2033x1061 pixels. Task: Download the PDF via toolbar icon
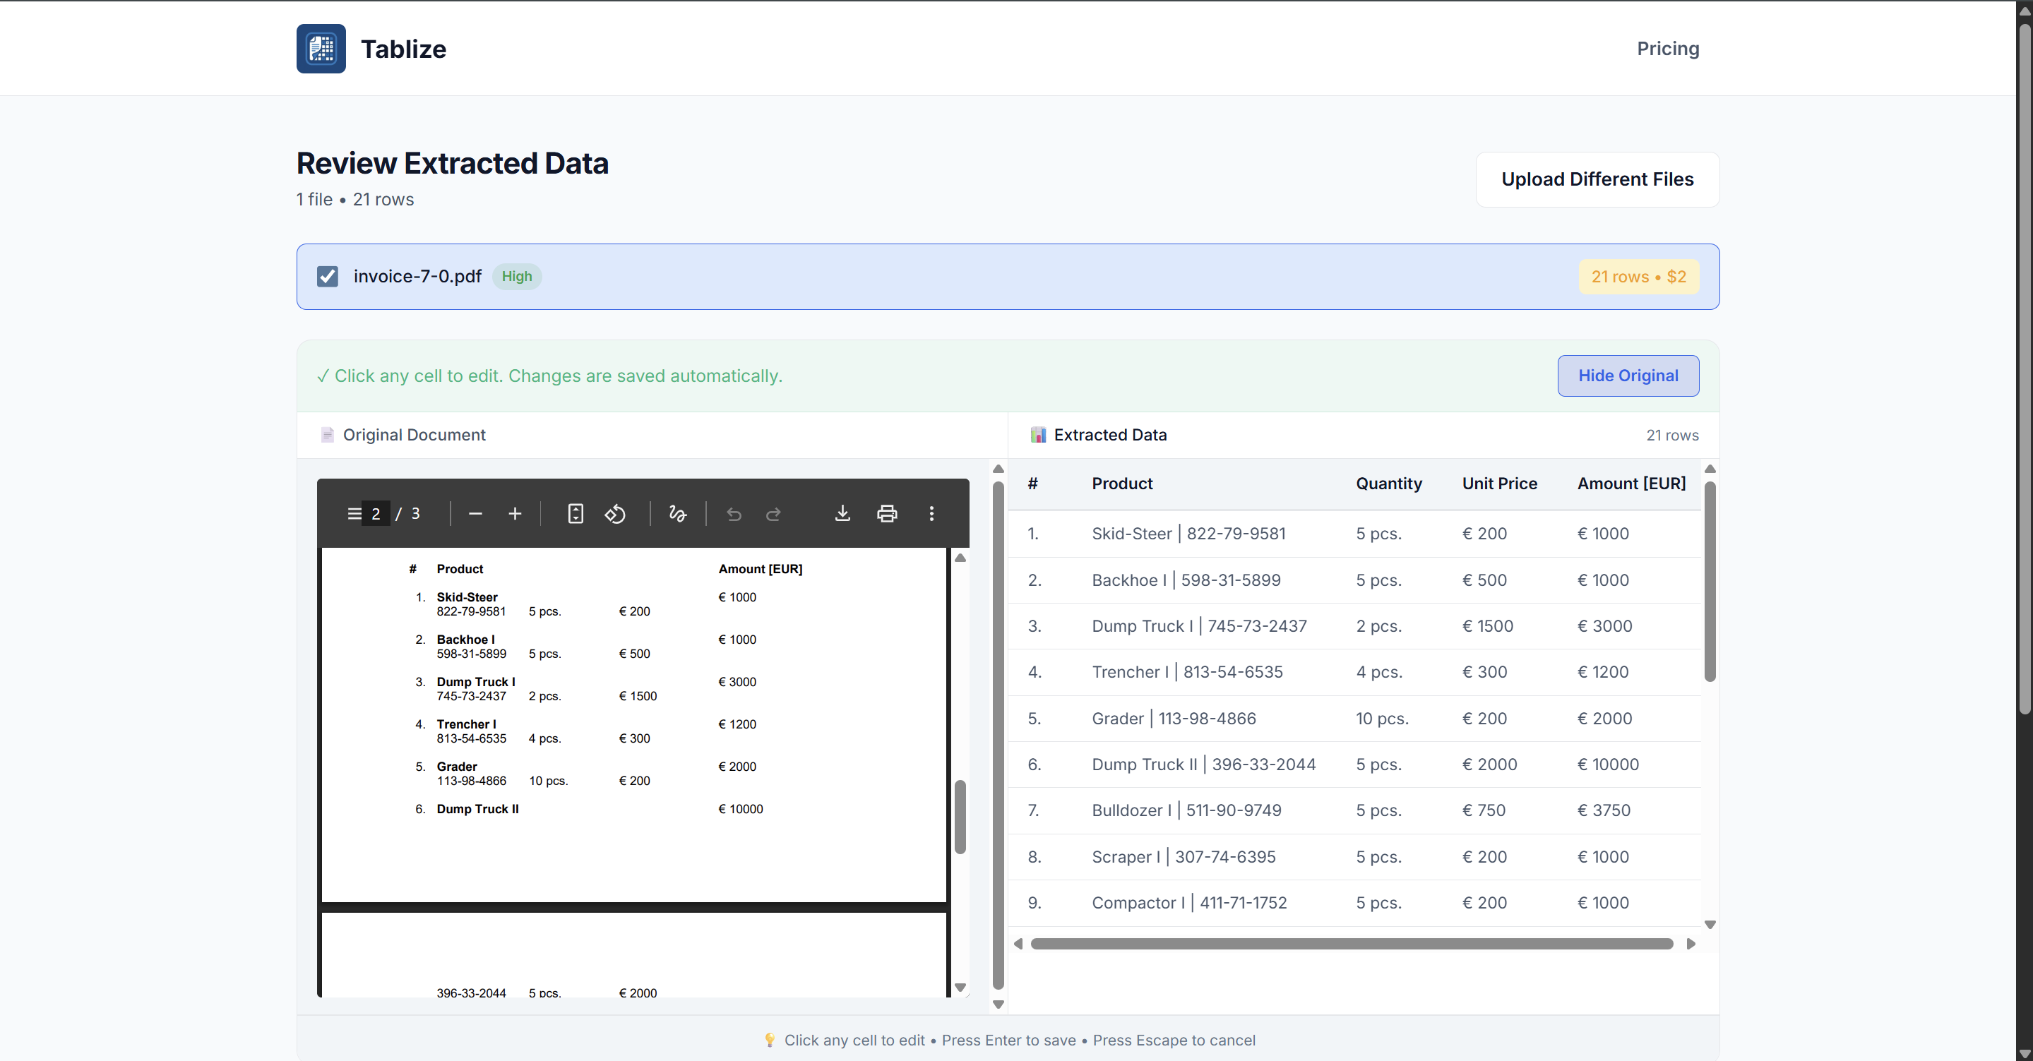point(842,513)
